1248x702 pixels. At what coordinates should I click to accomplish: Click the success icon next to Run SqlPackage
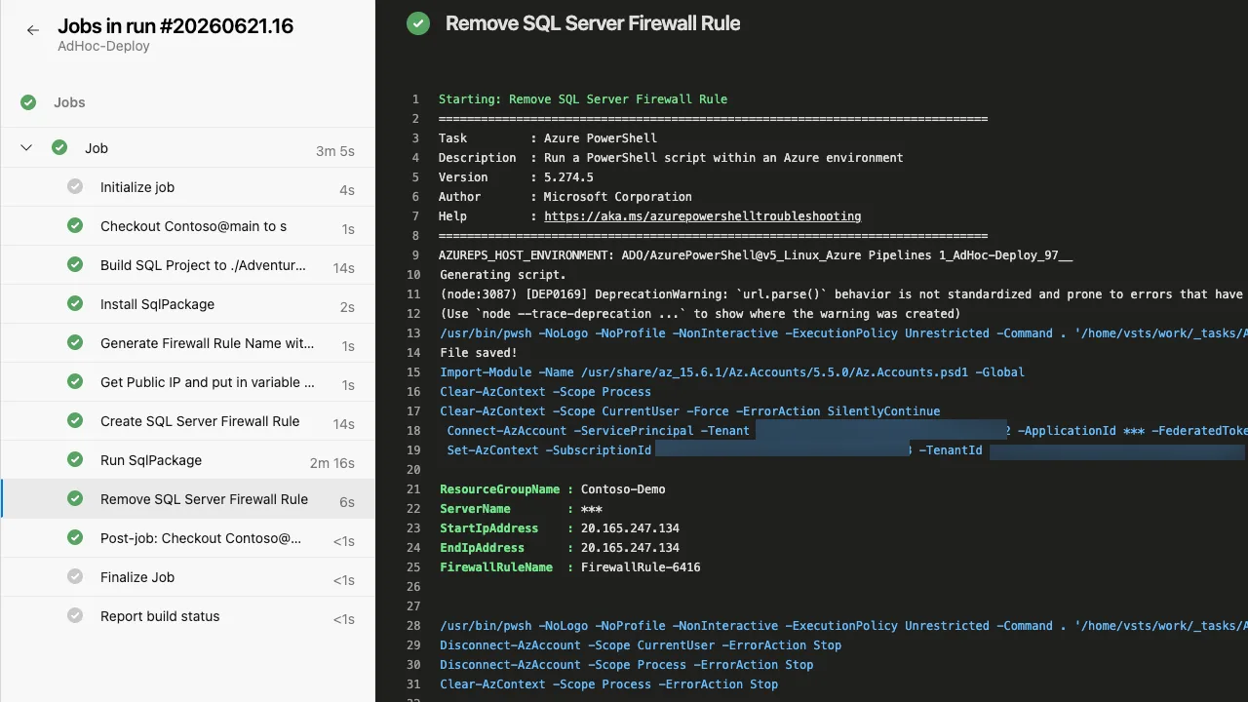[x=75, y=460]
